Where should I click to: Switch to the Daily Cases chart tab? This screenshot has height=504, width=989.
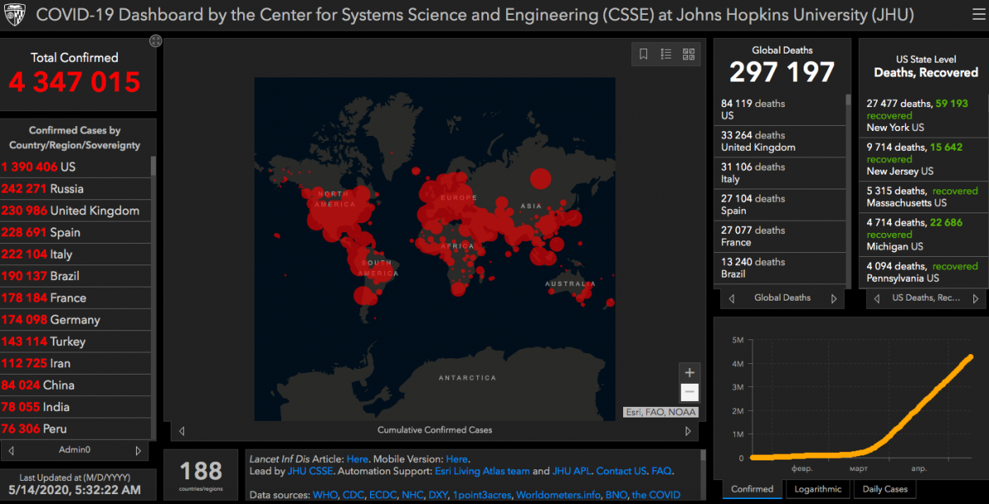[x=885, y=489]
